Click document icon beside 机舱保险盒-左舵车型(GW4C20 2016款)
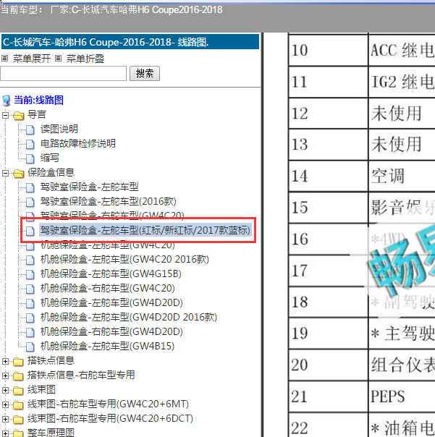 (x=30, y=260)
